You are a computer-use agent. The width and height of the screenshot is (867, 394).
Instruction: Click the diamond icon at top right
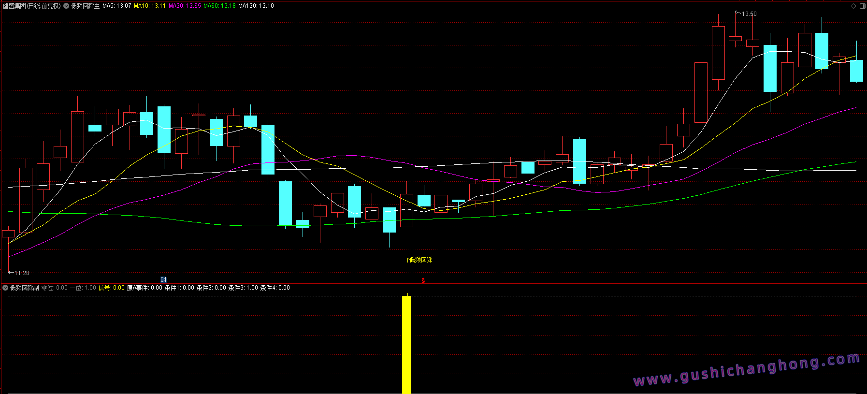tap(854, 6)
